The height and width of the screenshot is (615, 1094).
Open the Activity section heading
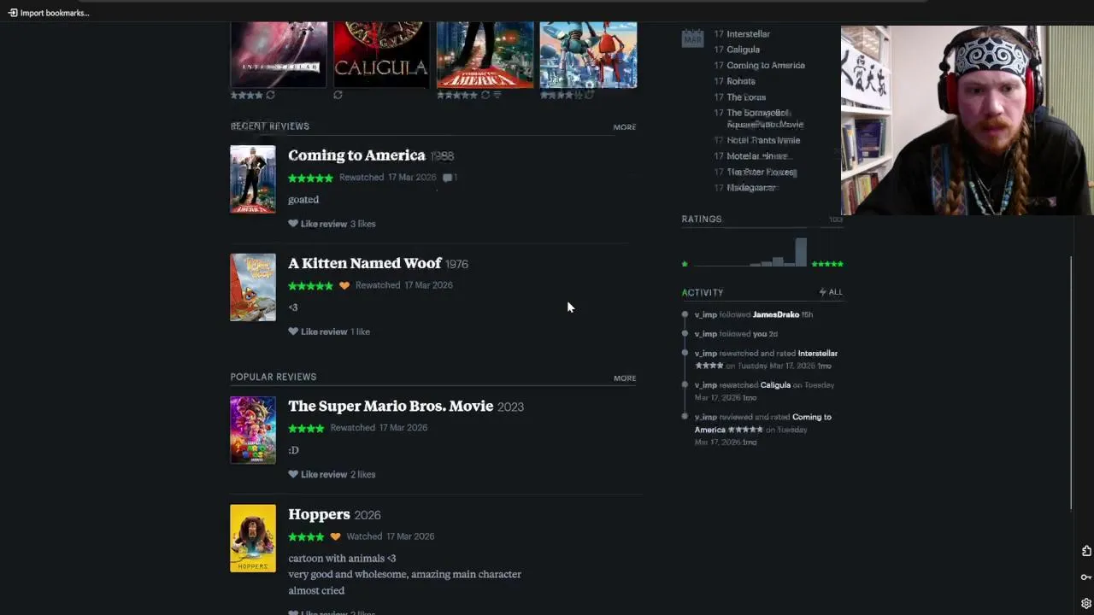pyautogui.click(x=702, y=292)
